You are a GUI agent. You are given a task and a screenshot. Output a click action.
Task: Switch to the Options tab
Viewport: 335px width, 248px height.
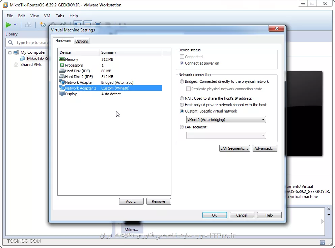click(x=82, y=41)
